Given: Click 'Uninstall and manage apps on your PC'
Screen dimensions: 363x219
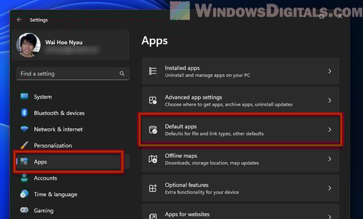Looking at the screenshot, I should (207, 75).
